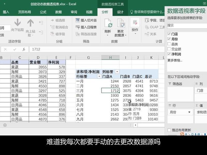Toggle the 门店 field checkbox
This screenshot has height=155, width=207.
pyautogui.click(x=169, y=34)
